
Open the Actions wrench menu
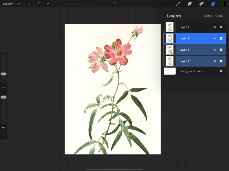pyautogui.click(x=19, y=4)
